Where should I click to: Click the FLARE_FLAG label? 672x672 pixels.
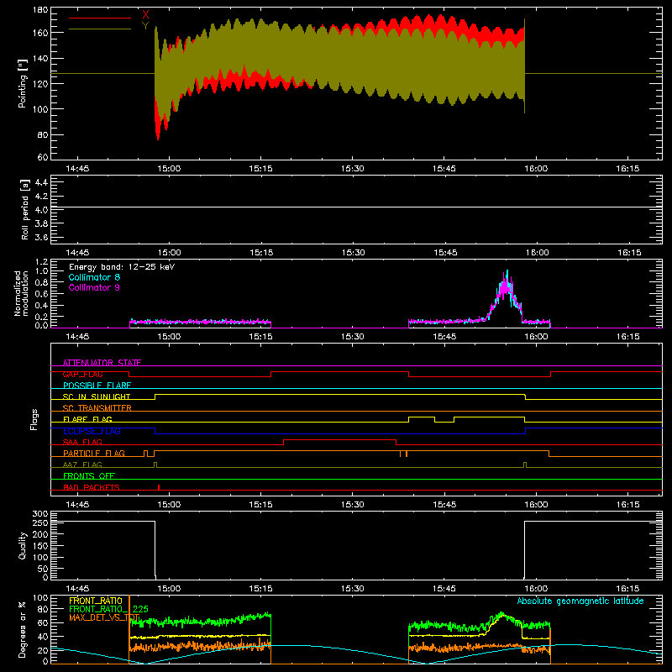point(87,419)
